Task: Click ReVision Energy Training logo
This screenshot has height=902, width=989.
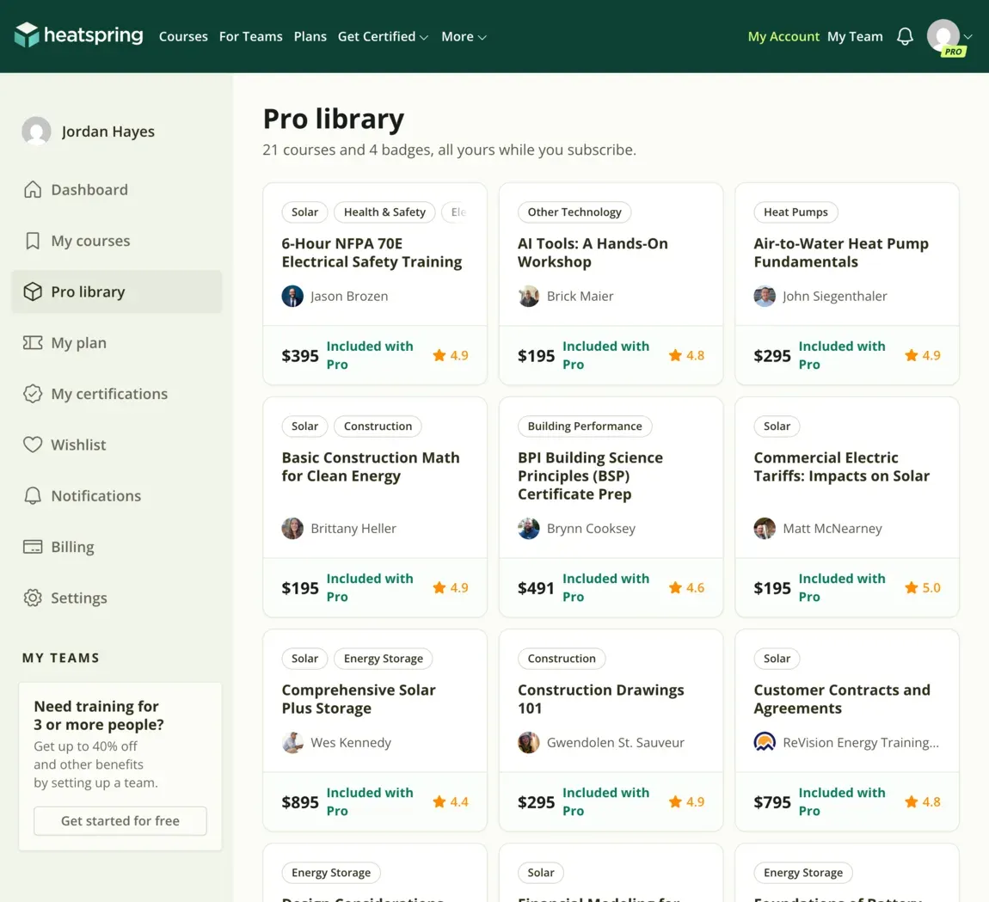Action: click(x=765, y=742)
